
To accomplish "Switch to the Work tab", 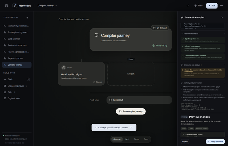I will click(x=127, y=139).
